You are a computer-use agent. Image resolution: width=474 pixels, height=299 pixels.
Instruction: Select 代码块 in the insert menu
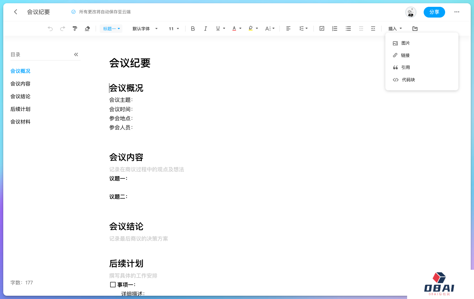click(x=408, y=80)
